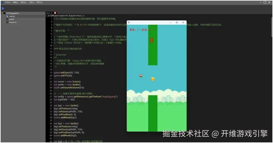Collapse the 107_flappybird project node

(2, 13)
